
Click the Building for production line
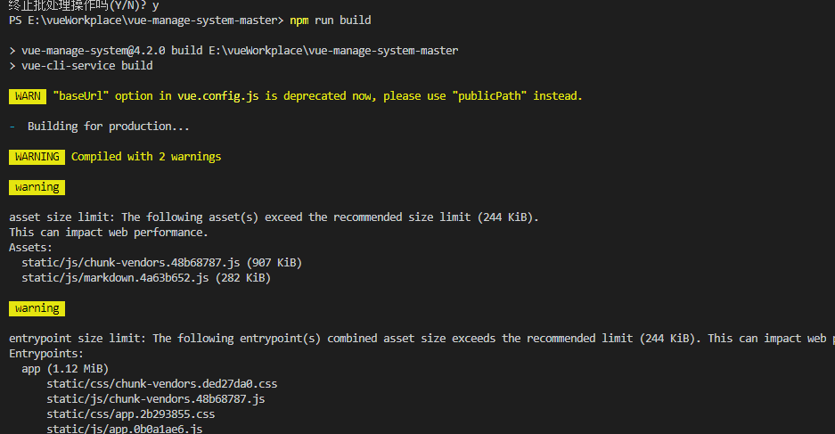coord(108,127)
